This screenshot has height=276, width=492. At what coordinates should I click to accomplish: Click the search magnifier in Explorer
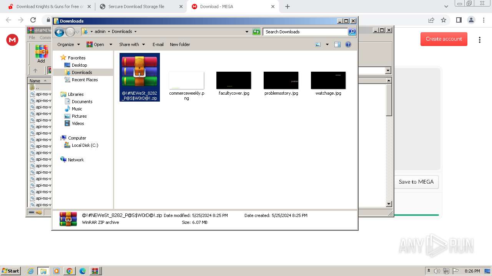click(352, 32)
